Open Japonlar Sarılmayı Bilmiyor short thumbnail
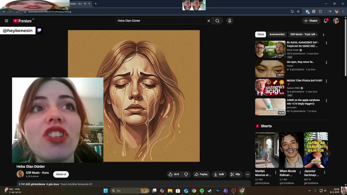Screen dimensions: 347x195 click(x=316, y=150)
